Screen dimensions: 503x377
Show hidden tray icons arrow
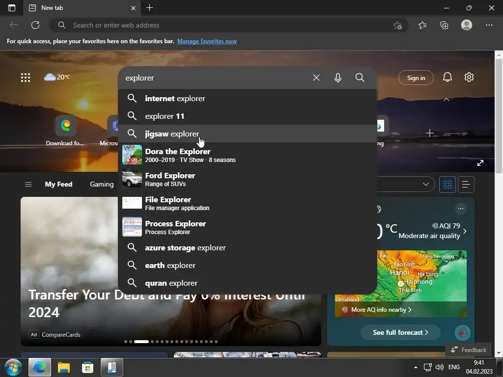click(x=416, y=367)
